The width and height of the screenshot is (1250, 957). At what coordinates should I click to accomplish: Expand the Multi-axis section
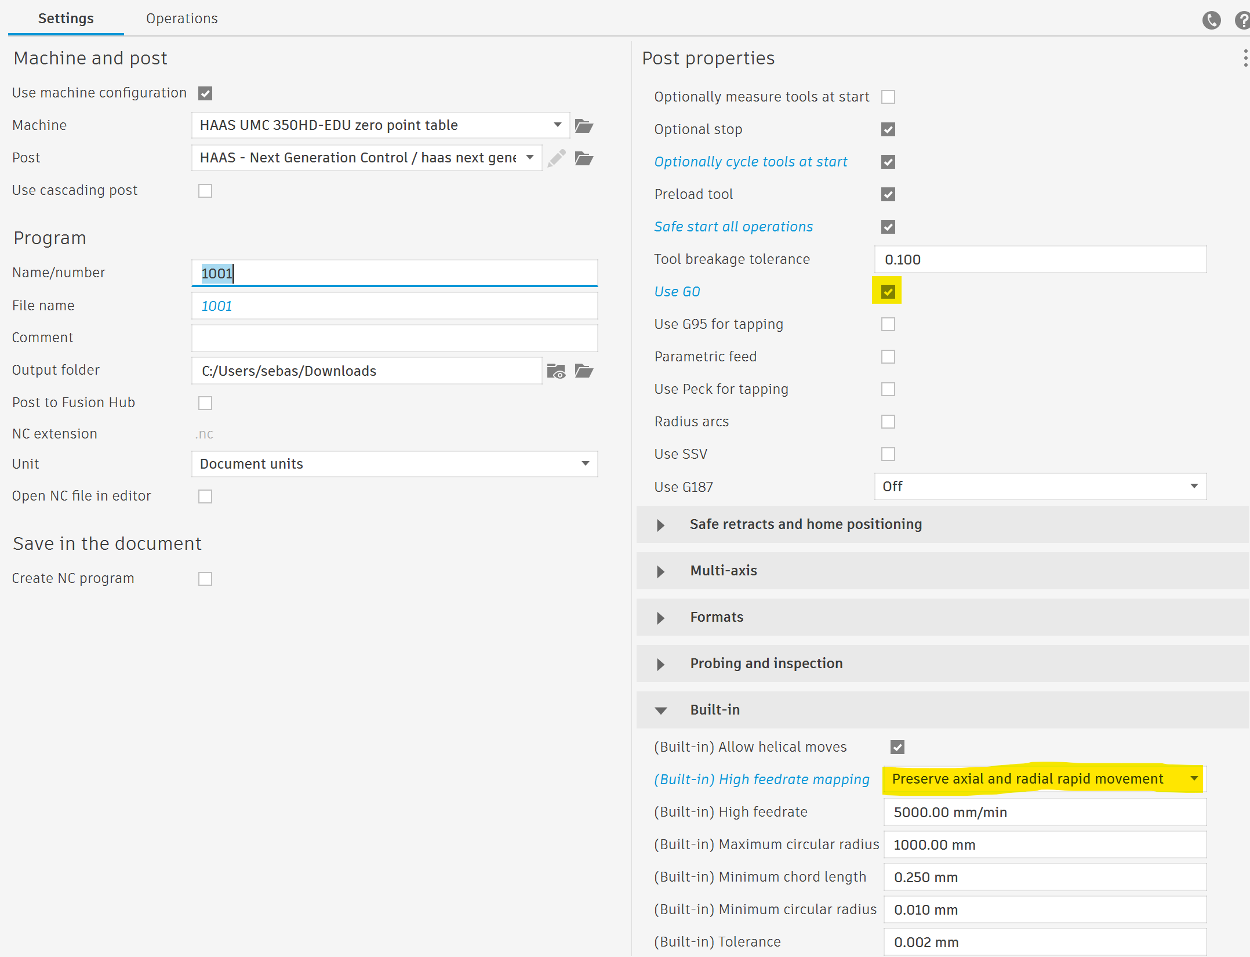point(942,571)
